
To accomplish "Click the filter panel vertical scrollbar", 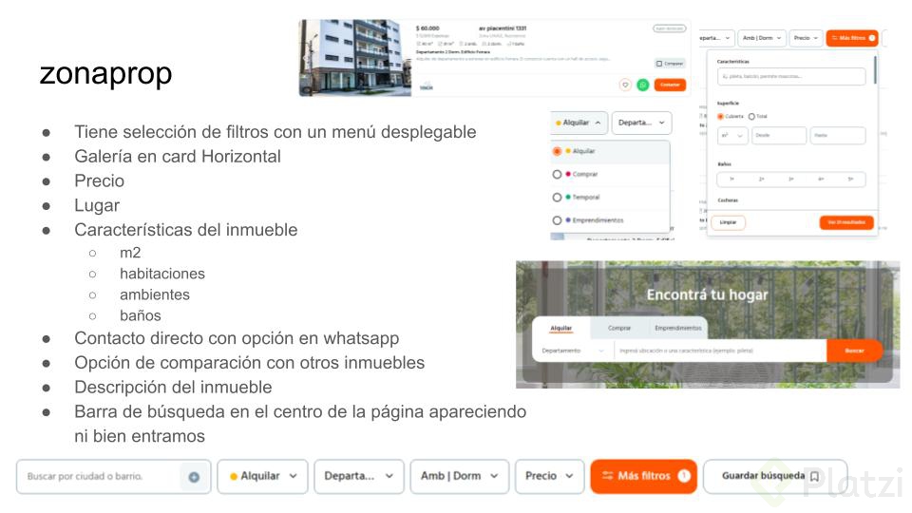I will coord(875,69).
